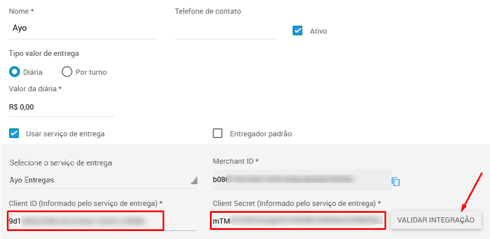Click into the Client Secret field

pyautogui.click(x=297, y=220)
